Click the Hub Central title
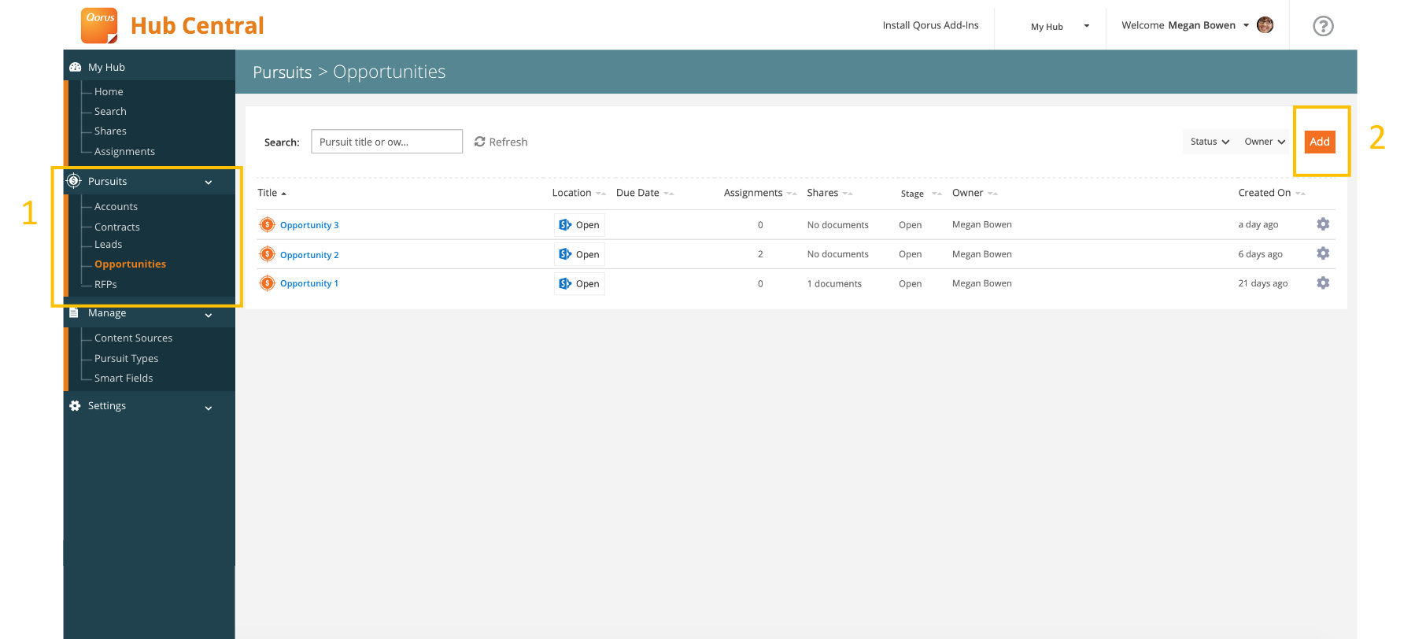This screenshot has width=1415, height=639. (x=197, y=26)
